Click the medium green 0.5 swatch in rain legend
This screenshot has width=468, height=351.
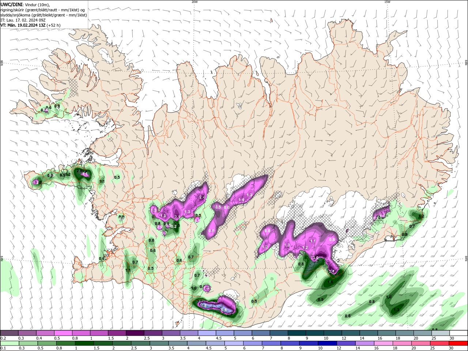47,343
